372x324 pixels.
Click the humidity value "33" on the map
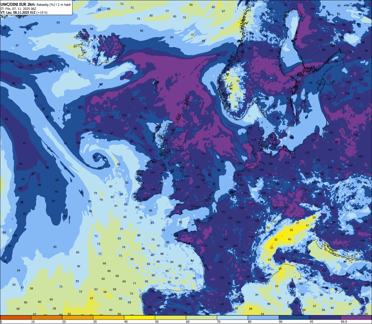(x=271, y=248)
